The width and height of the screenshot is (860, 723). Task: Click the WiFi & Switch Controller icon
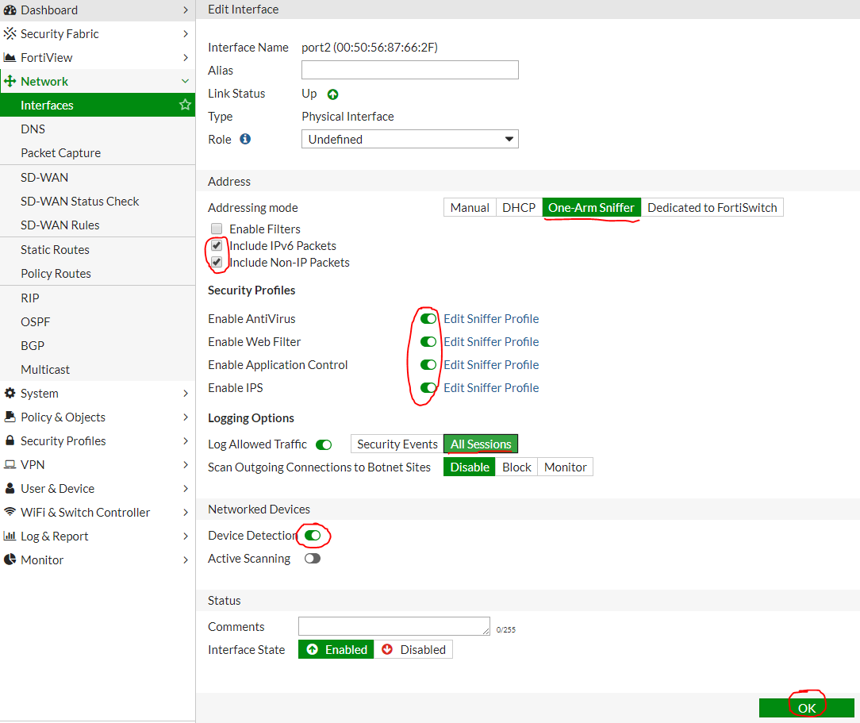click(10, 512)
